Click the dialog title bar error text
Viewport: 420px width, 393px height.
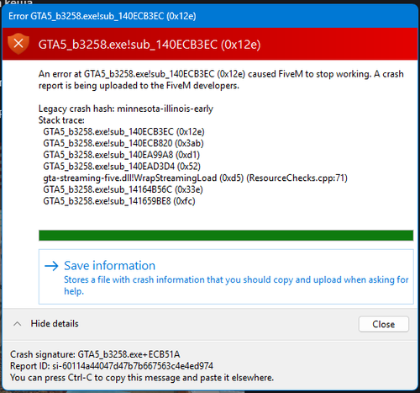point(102,16)
